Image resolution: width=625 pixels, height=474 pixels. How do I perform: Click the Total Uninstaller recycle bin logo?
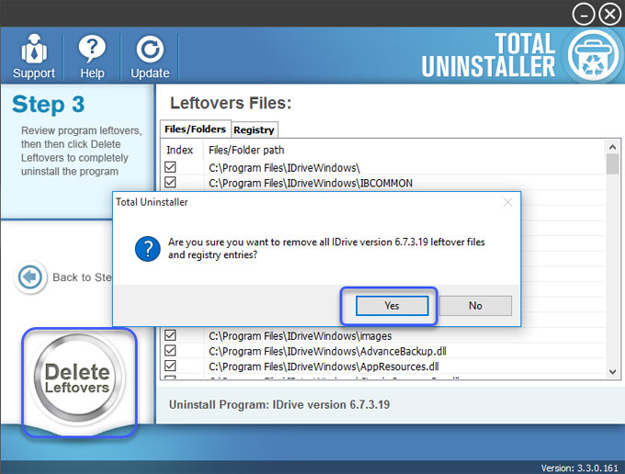[x=593, y=55]
